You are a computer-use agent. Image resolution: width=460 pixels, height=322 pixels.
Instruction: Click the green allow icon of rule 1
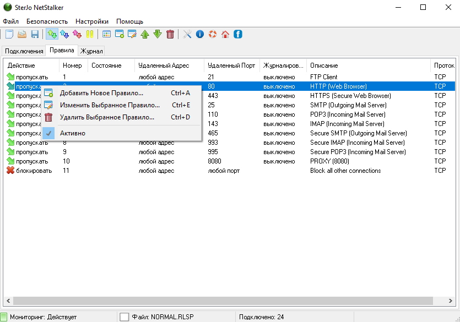pyautogui.click(x=10, y=77)
